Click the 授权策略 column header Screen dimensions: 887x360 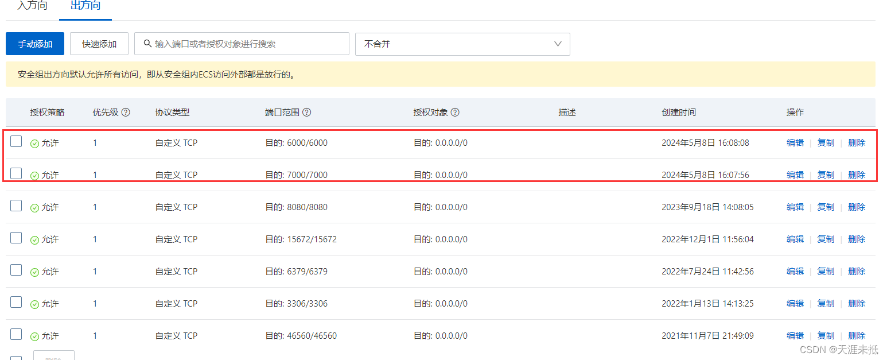point(47,113)
